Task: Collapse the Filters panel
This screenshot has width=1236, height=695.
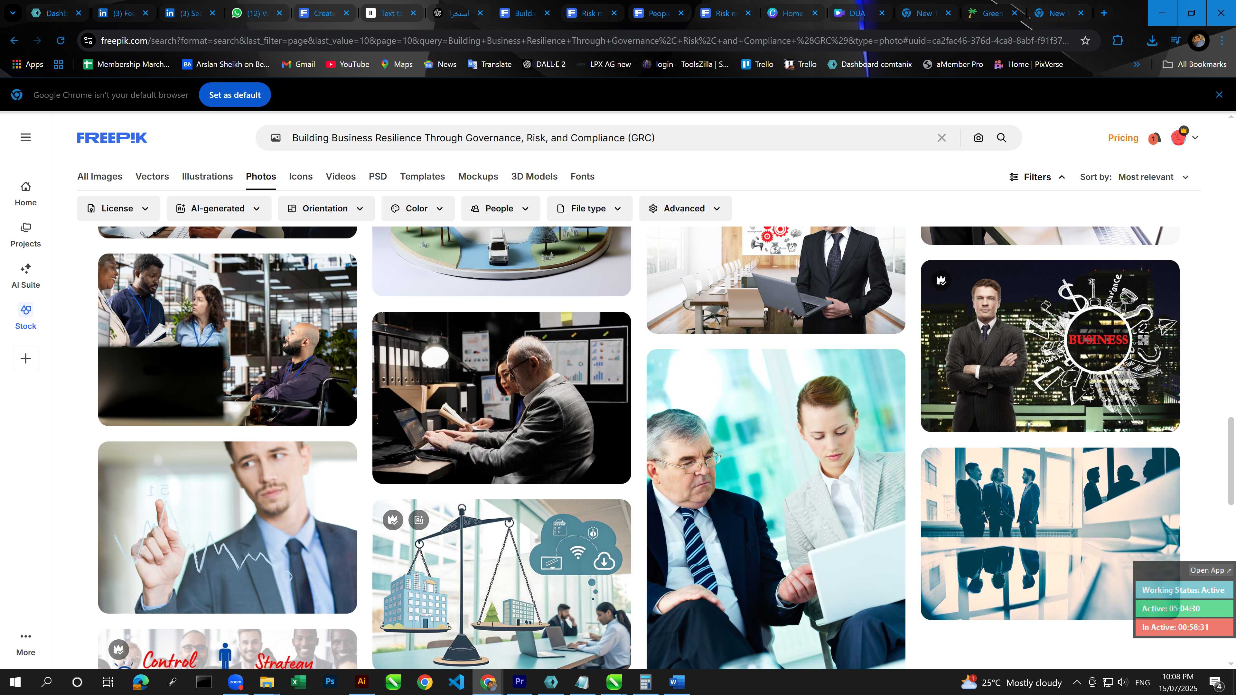Action: [x=1037, y=177]
